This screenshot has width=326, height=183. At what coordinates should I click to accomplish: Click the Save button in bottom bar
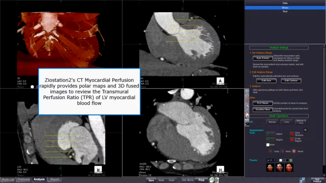pyautogui.click(x=151, y=180)
